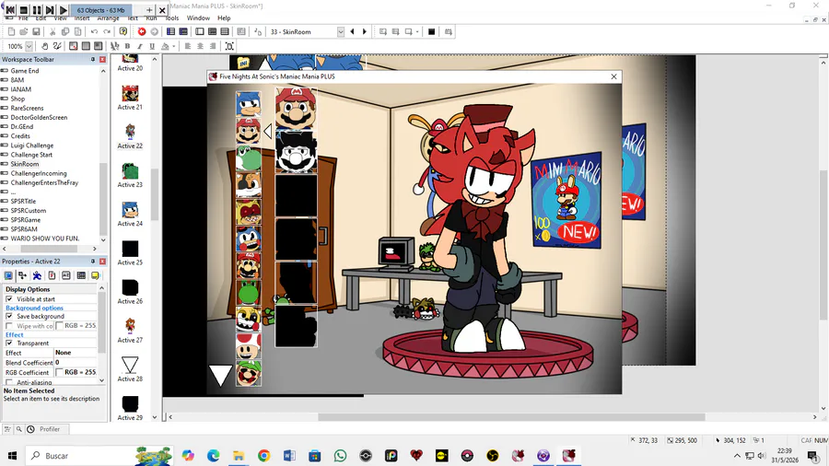Toggle Bold text formatting
This screenshot has width=829, height=466.
point(127,46)
